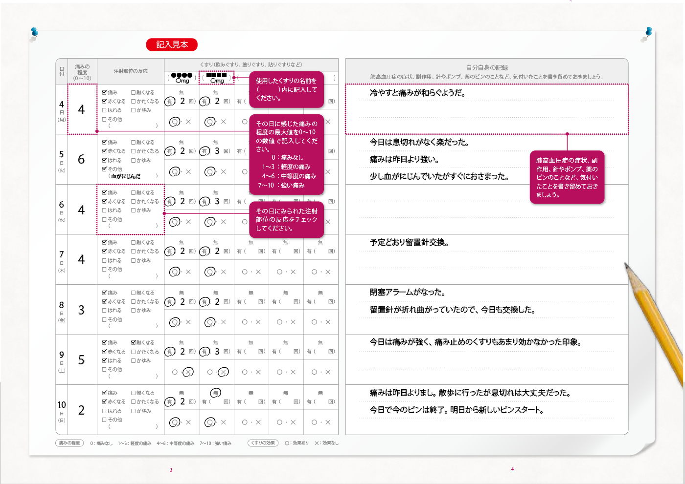The width and height of the screenshot is (685, 484).
Task: Select pain score 3 in the 8日 (金) row
Action: coord(81,310)
